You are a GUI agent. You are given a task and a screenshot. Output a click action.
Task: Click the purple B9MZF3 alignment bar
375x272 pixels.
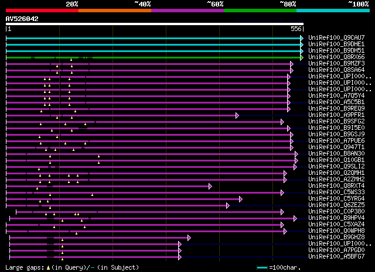point(148,64)
